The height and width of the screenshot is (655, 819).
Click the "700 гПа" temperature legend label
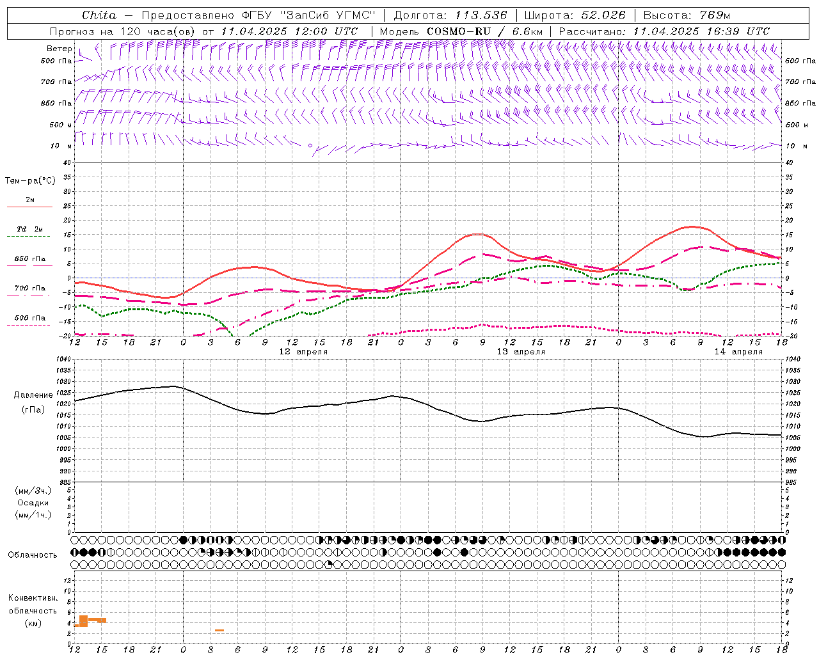coord(30,288)
